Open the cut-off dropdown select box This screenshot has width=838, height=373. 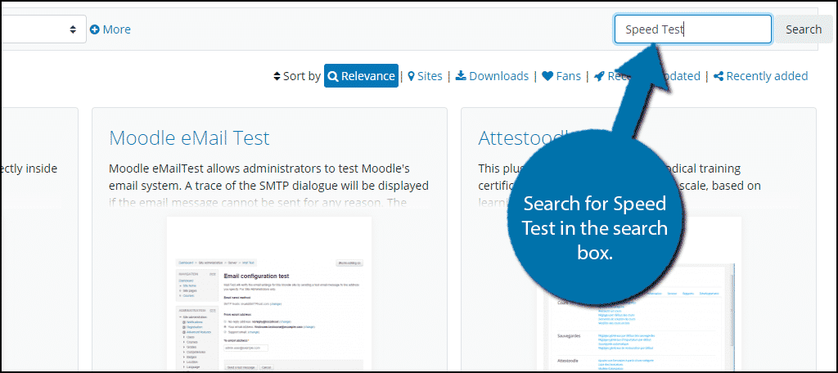click(44, 29)
